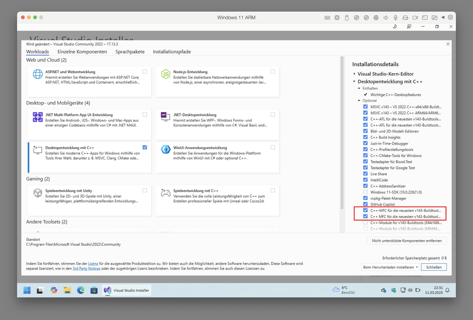Screen dimensions: 473x320
Task: Click the .NET-Desktopentwicklung workload icon
Action: [165, 117]
